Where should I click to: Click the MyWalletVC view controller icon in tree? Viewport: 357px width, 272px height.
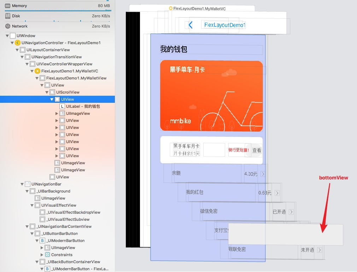click(x=37, y=71)
